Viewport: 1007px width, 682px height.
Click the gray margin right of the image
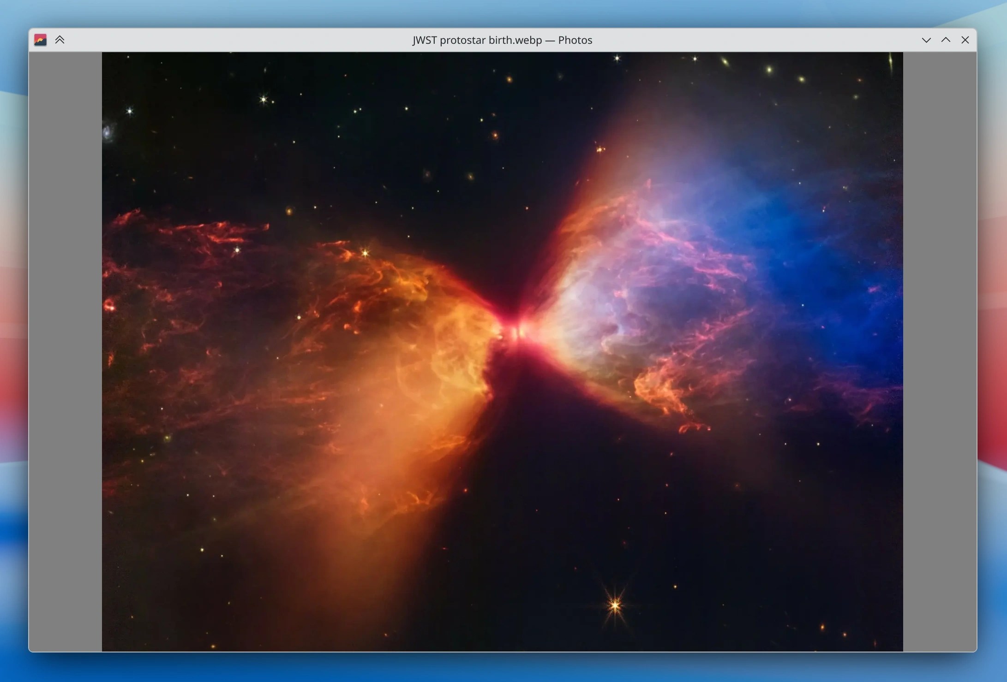(940, 351)
